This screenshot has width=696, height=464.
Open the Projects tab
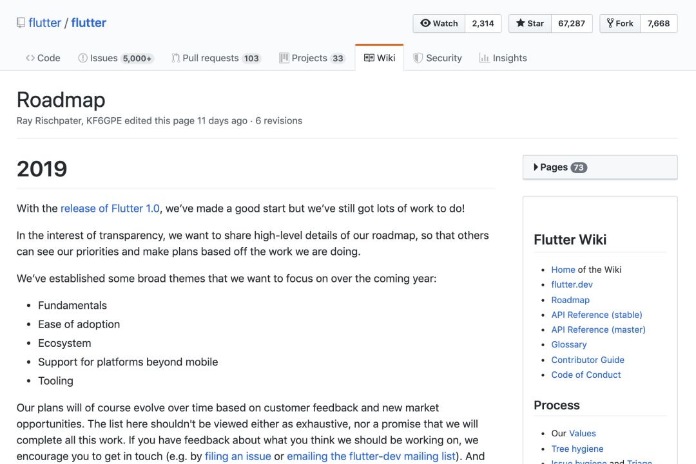(x=312, y=58)
